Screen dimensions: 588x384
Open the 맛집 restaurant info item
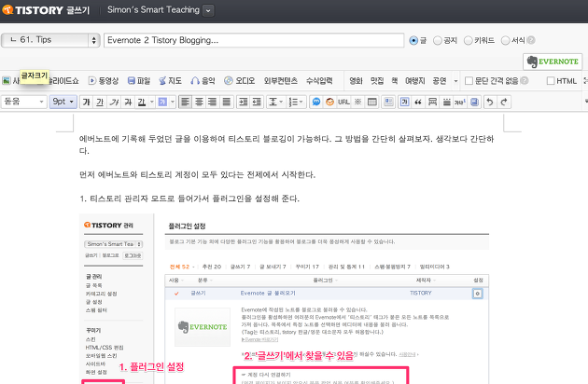coord(377,80)
